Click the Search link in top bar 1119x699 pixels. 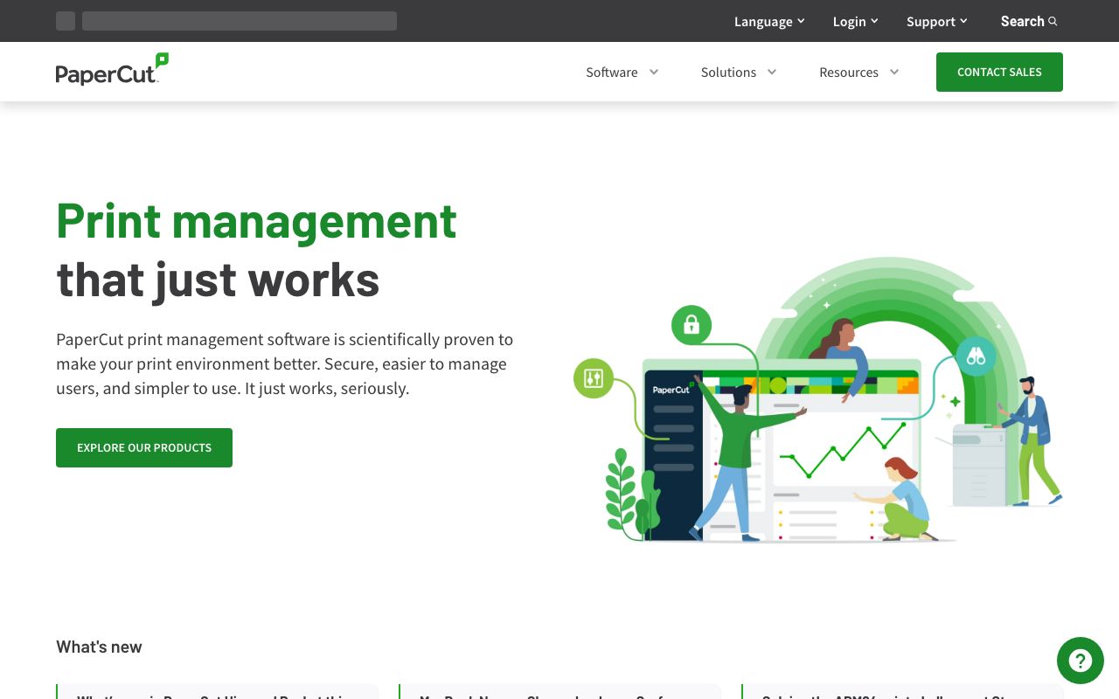[1029, 22]
